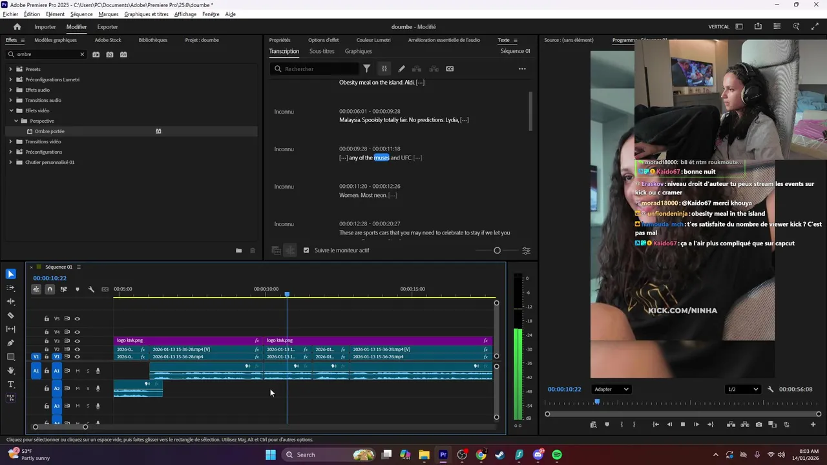This screenshot has height=465, width=827.
Task: Open the Graphiques et titres menu
Action: click(x=146, y=14)
